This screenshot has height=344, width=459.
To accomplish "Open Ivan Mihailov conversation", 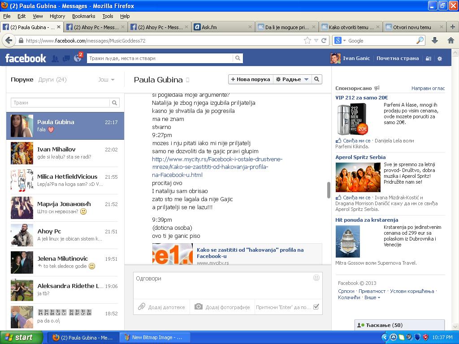I will (65, 153).
